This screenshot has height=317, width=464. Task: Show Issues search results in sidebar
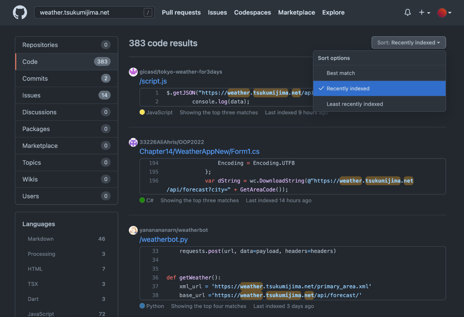click(x=32, y=95)
